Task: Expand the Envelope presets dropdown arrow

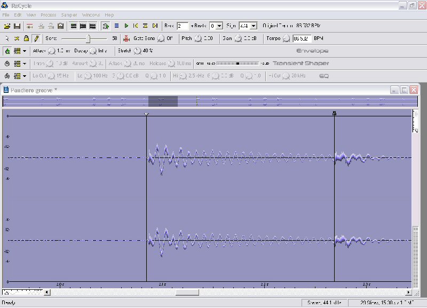Action: [25, 51]
